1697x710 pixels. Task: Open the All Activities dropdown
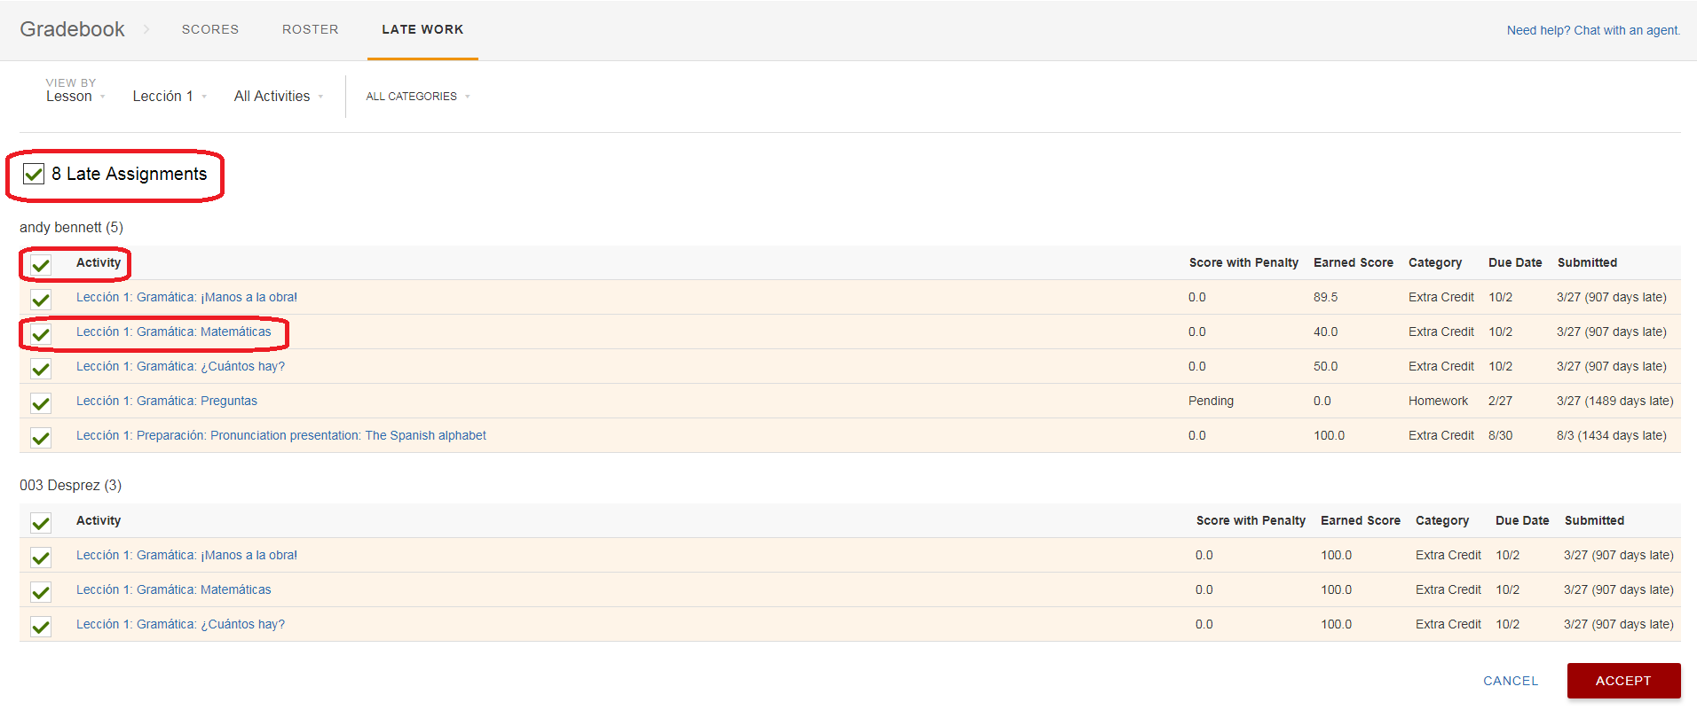(x=279, y=96)
